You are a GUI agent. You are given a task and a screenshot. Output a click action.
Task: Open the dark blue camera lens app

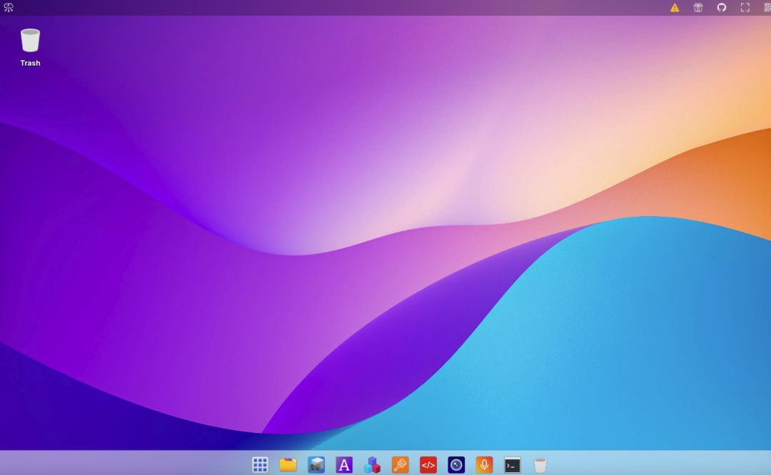(x=456, y=465)
